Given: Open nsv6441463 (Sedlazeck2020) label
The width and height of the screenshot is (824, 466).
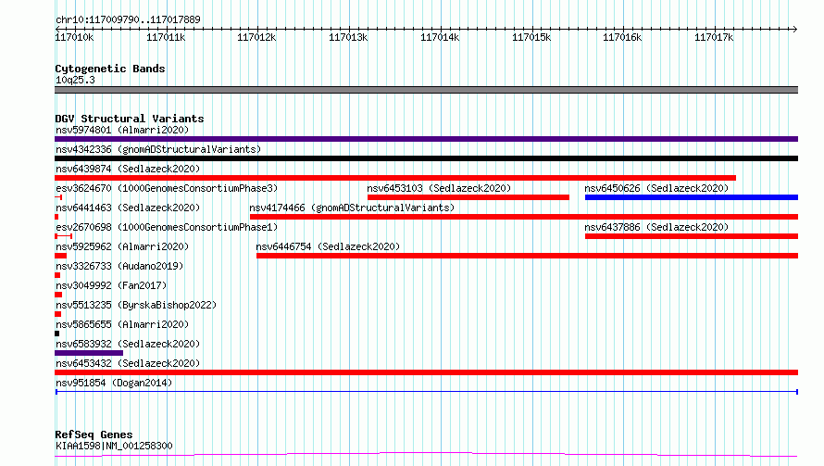Looking at the screenshot, I should click(128, 208).
